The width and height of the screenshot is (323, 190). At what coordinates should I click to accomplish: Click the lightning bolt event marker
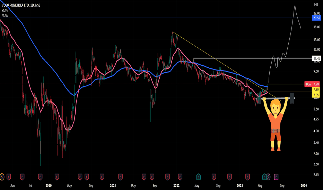tap(268, 177)
